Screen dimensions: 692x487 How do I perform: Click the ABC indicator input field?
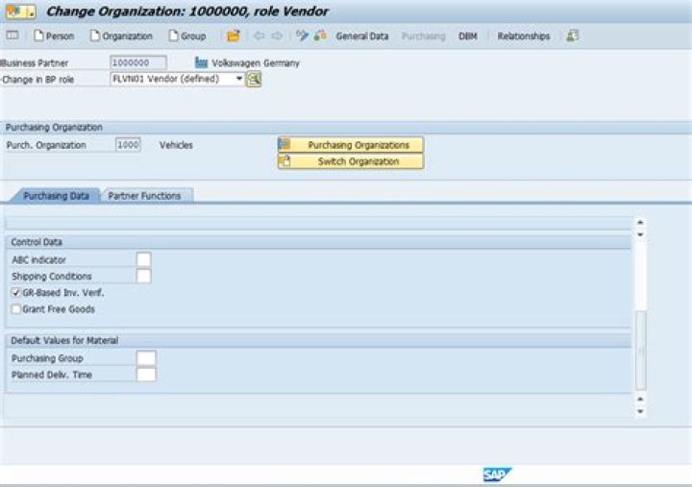pyautogui.click(x=143, y=260)
